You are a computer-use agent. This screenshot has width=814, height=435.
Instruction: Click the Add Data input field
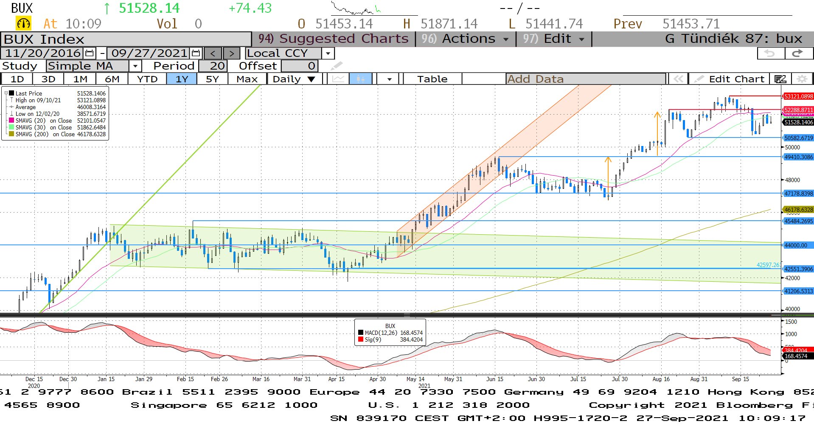click(x=586, y=79)
